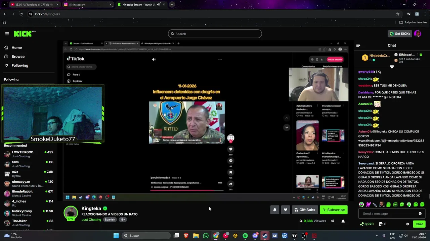Expand the pinned gift leaderboard chevron
Screen dimensions: 430x241
pos(392,67)
